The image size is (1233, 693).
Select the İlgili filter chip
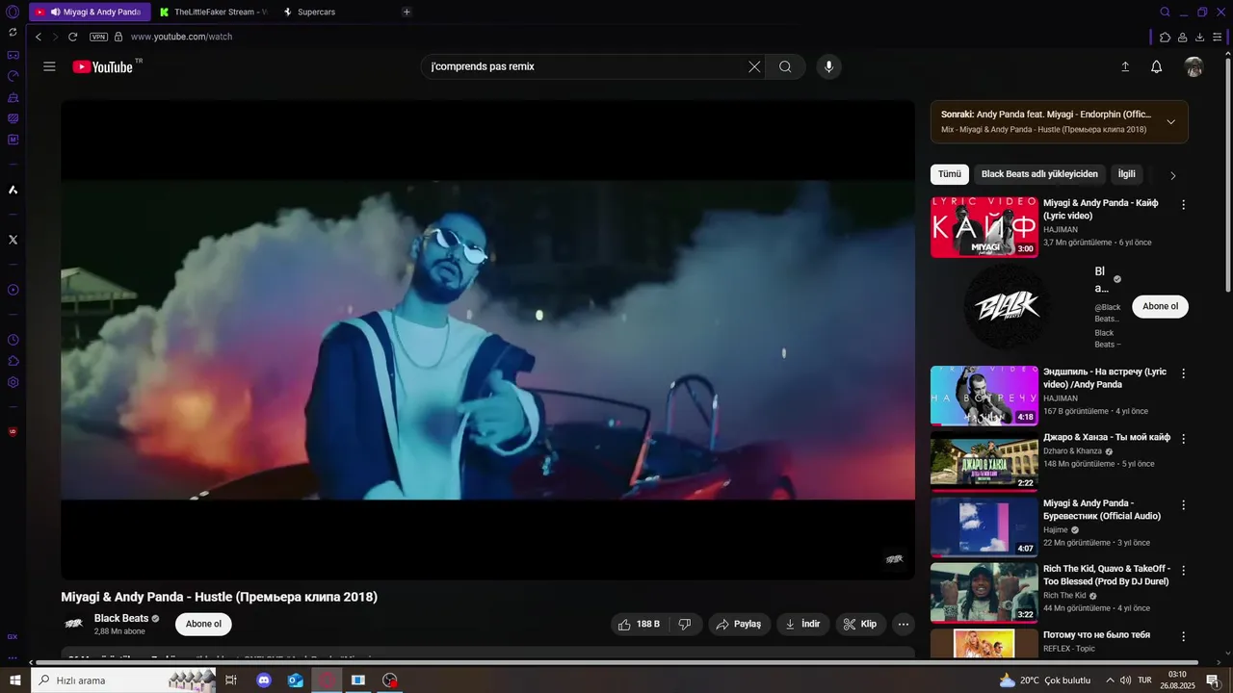click(1126, 174)
